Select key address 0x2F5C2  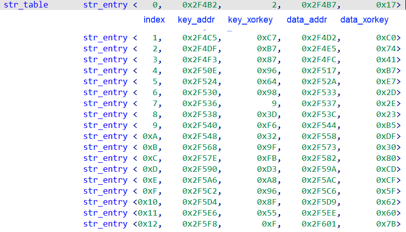point(199,191)
